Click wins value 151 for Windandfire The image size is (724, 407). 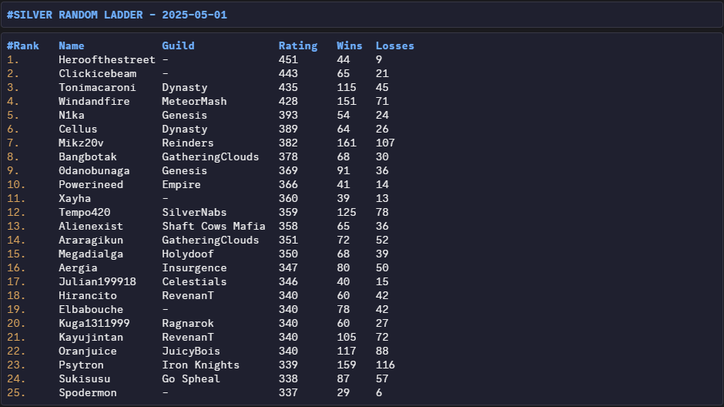pyautogui.click(x=347, y=101)
